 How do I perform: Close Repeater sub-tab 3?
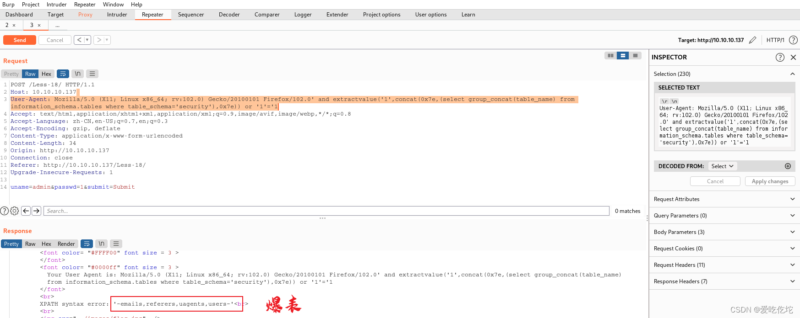[39, 25]
